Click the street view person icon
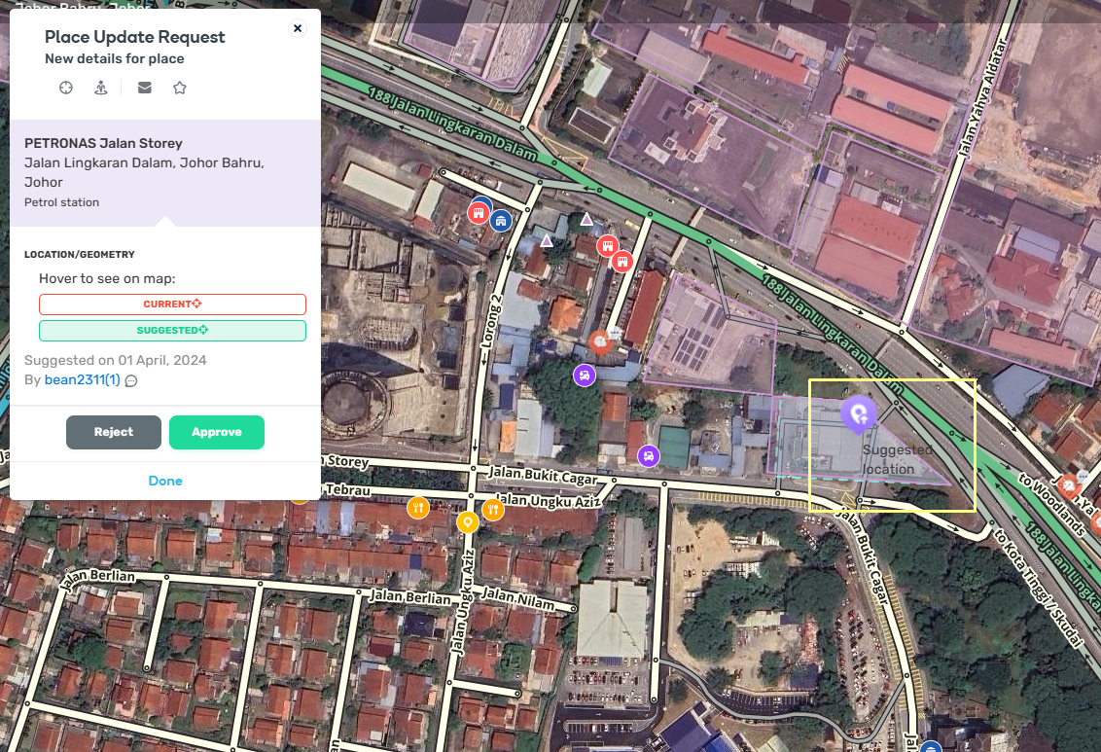The width and height of the screenshot is (1101, 752). click(101, 88)
